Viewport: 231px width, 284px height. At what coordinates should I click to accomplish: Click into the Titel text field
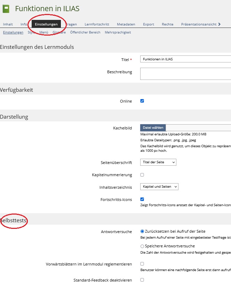(x=185, y=59)
